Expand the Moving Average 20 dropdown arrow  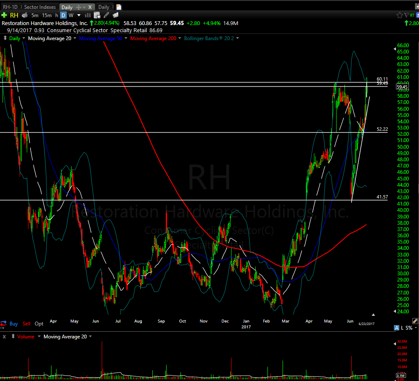pyautogui.click(x=75, y=38)
